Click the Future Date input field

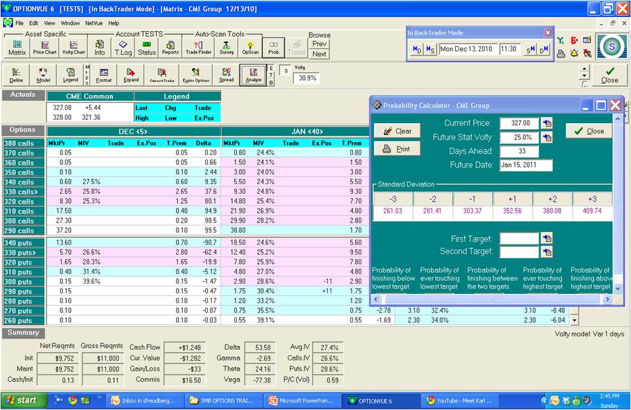click(526, 165)
